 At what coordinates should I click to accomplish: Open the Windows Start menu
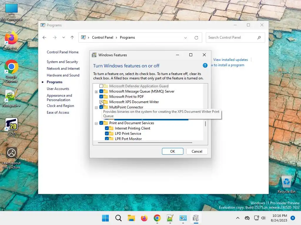pyautogui.click(x=105, y=218)
